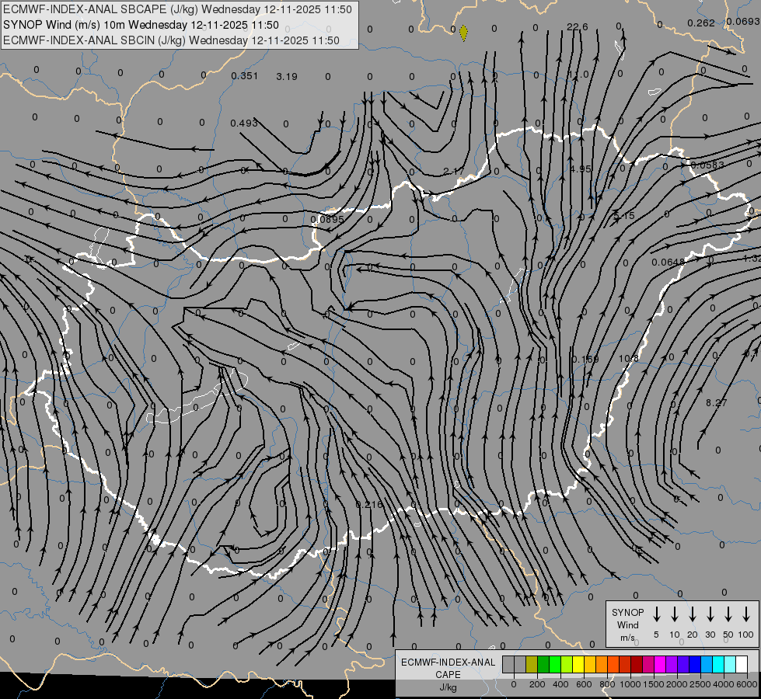The height and width of the screenshot is (699, 761).
Task: Click the map value 2.17
Action: [x=453, y=171]
